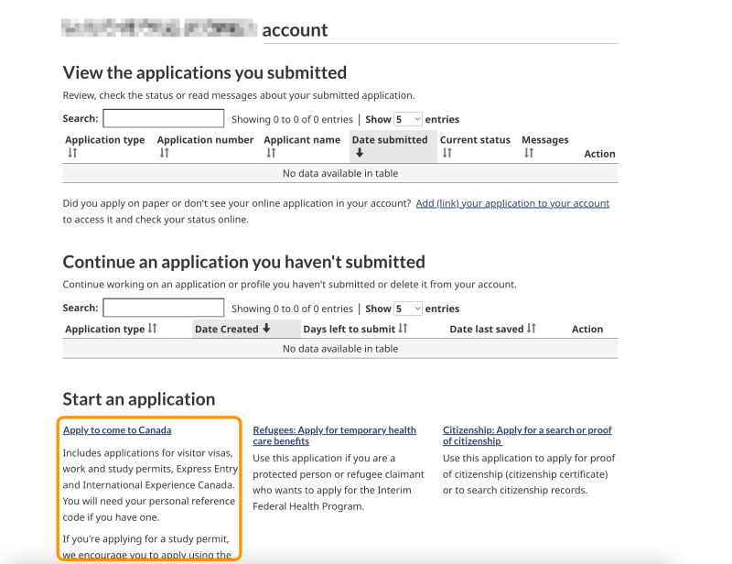Click the Applicant name sort arrows
Viewport: 732px width, 564px height.
[271, 153]
